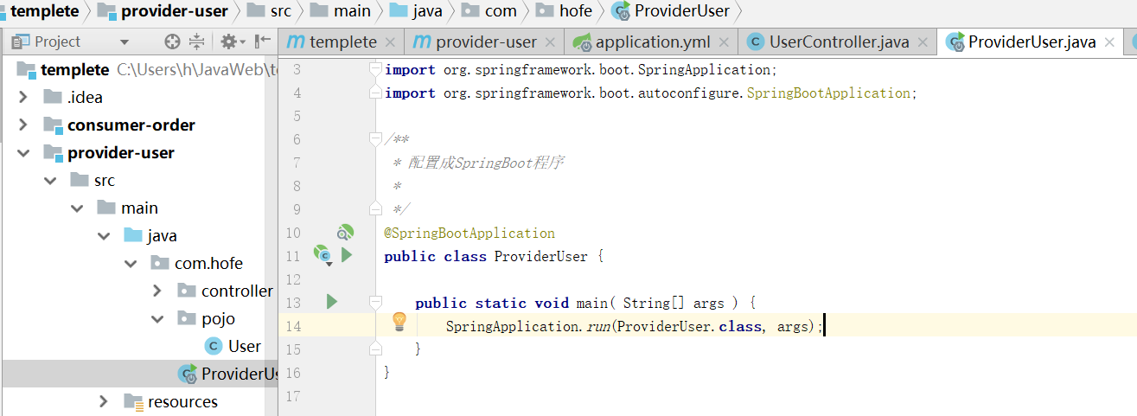
Task: Collapse the provider-user module
Action: point(23,152)
